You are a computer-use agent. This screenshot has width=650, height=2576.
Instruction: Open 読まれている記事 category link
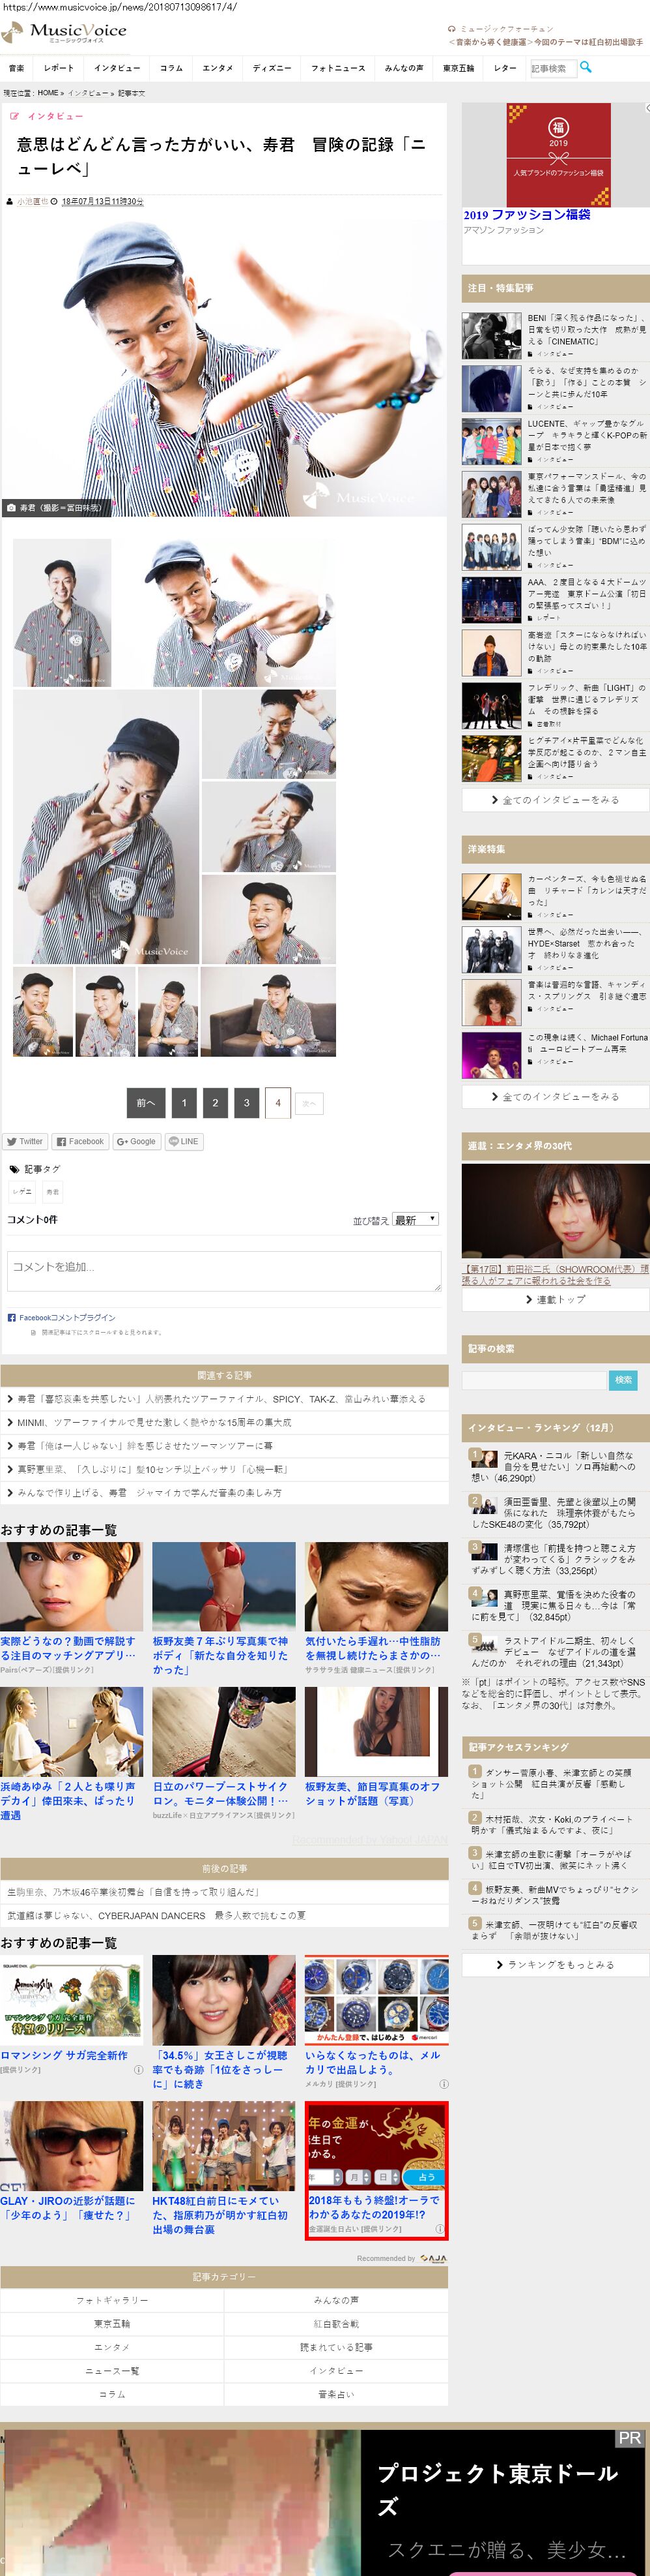(x=335, y=2347)
